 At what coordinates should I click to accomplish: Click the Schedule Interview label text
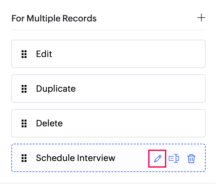click(76, 158)
